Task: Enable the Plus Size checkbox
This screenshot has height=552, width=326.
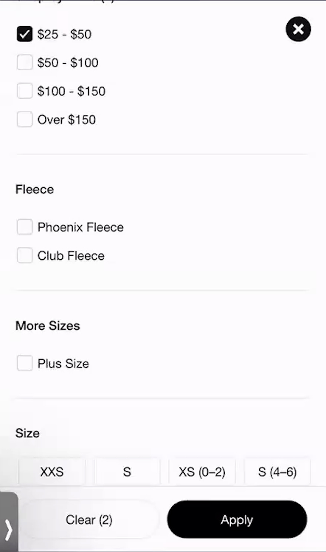Action: tap(25, 363)
